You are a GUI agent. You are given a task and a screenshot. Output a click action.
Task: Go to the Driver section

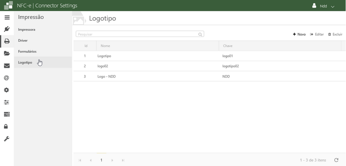[x=23, y=41]
